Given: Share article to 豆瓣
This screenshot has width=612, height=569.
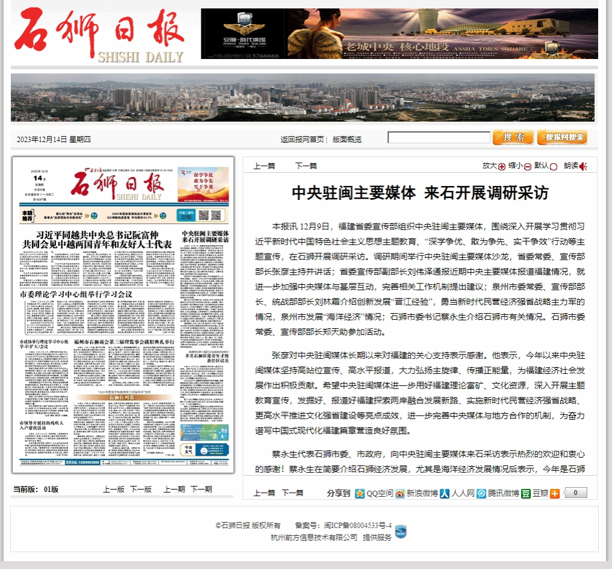Looking at the screenshot, I should [526, 493].
